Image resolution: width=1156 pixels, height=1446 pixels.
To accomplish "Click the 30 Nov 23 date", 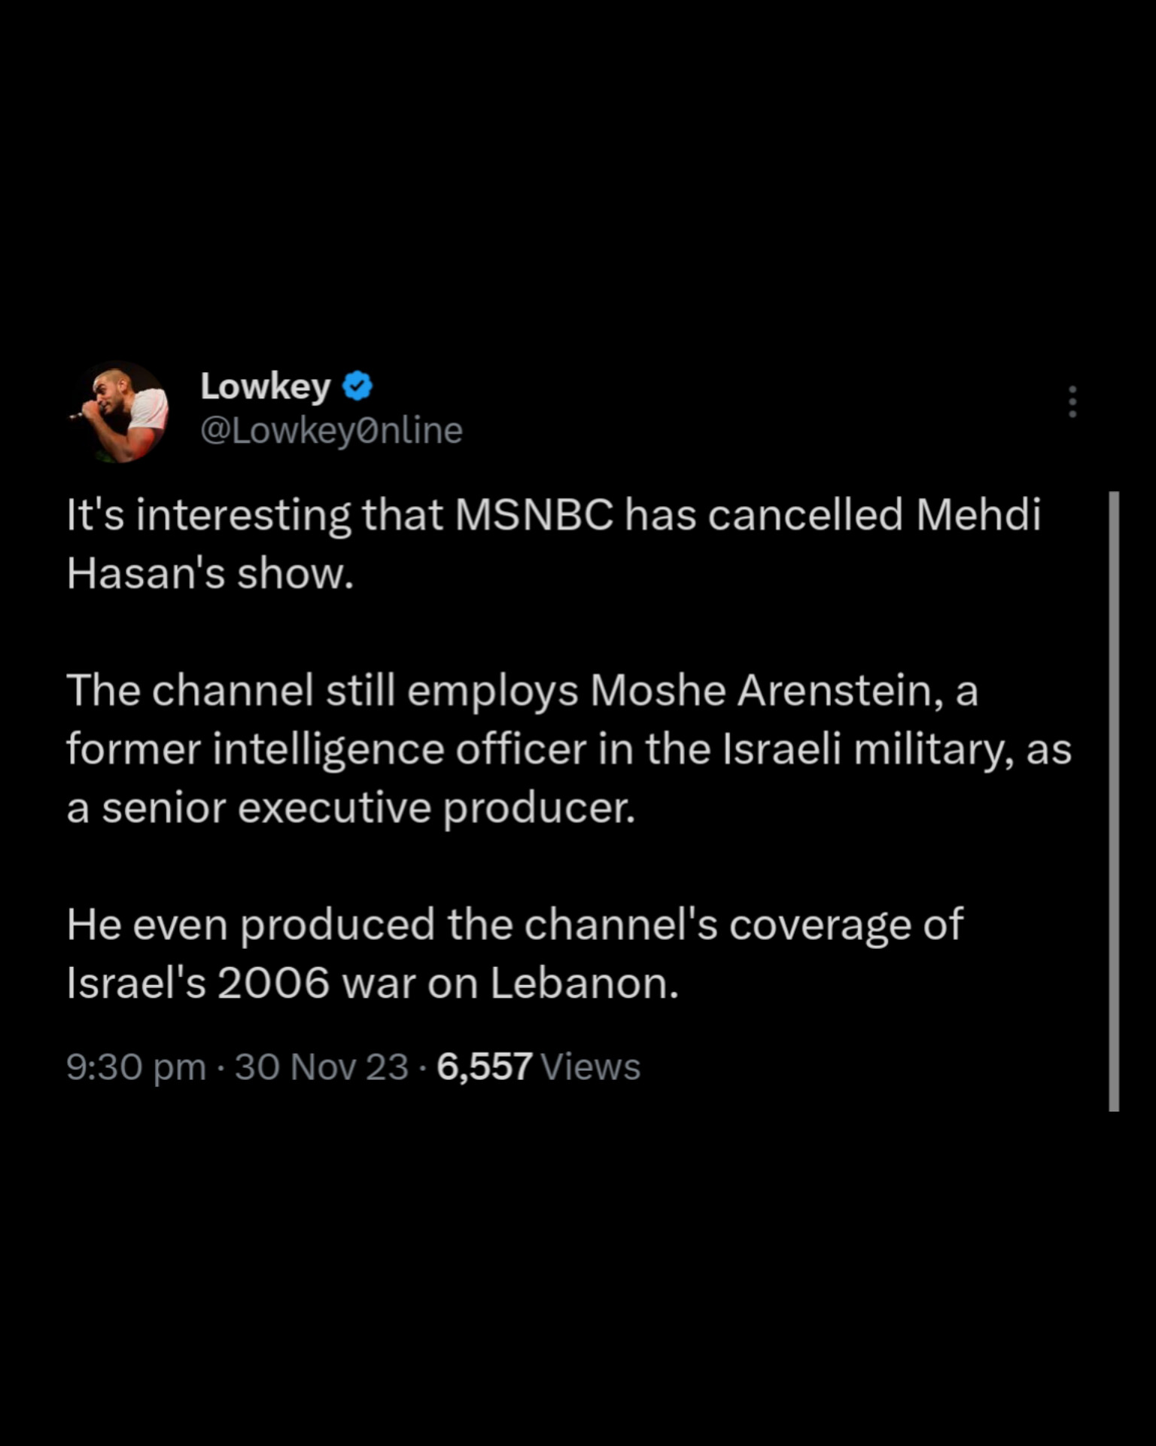I will (321, 1066).
